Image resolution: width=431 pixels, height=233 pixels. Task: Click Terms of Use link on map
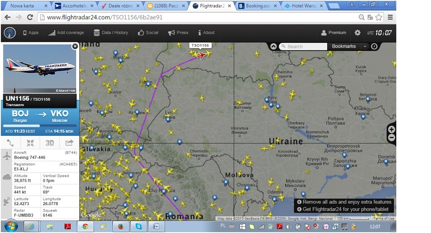tap(384, 219)
